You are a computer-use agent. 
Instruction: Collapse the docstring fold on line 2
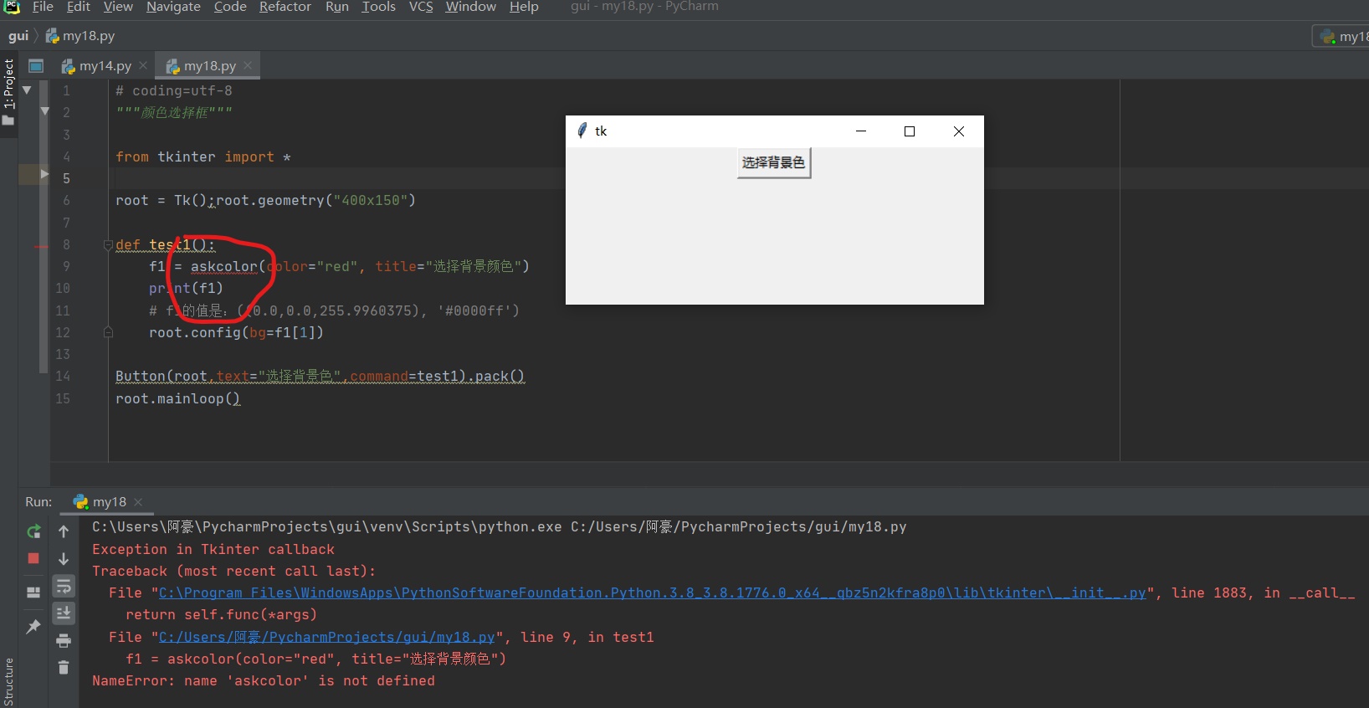[x=45, y=110]
